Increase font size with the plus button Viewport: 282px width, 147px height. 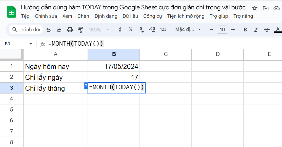tap(233, 29)
